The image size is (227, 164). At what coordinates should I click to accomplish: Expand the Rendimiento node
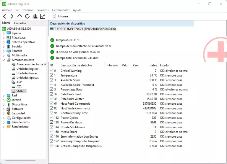pos(4,127)
